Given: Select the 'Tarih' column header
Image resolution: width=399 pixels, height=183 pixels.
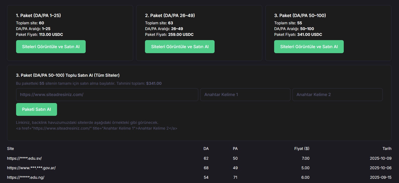Looking at the screenshot, I should 387,149.
